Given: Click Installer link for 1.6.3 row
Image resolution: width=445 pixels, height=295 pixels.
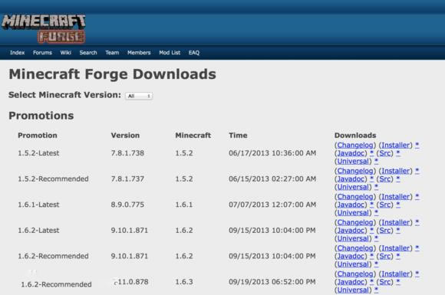Looking at the screenshot, I should 396,274.
